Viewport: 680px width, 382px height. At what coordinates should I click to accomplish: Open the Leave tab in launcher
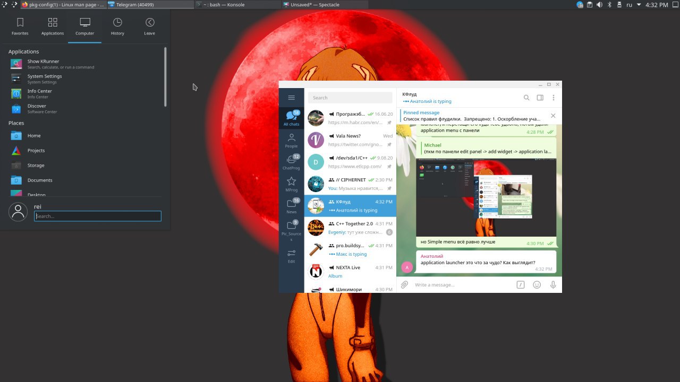[x=150, y=27]
